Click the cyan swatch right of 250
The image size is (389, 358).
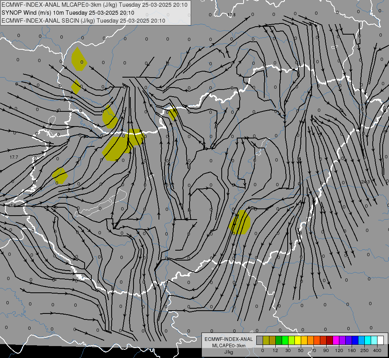(x=368, y=340)
